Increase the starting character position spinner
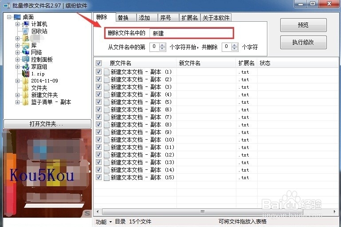Viewport: 341px width, 227px height. (162, 45)
